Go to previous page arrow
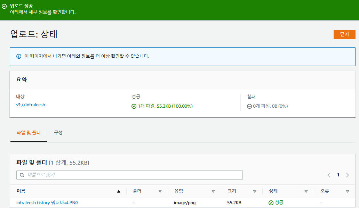The image size is (359, 208). 329,175
